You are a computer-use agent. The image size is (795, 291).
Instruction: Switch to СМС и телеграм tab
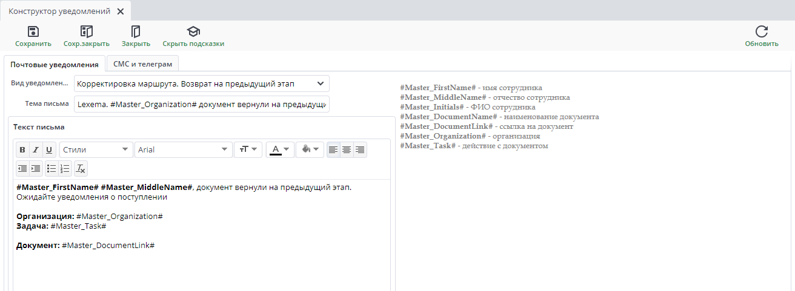click(142, 64)
